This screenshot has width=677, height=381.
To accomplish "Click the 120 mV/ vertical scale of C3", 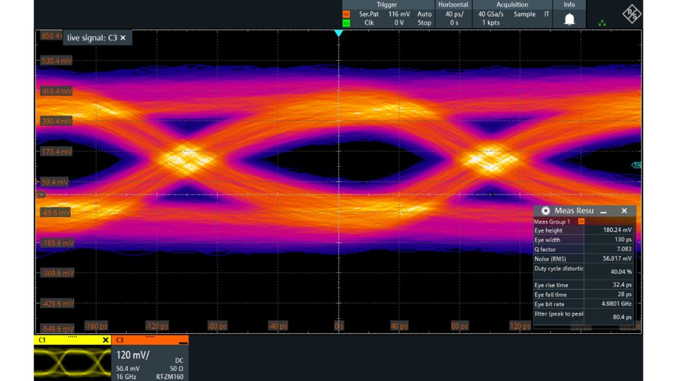I will click(133, 355).
